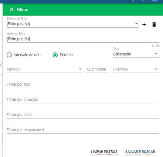The image size is (163, 157).
Task: Click the Filtrar por tipo field
Action: tap(83, 85)
